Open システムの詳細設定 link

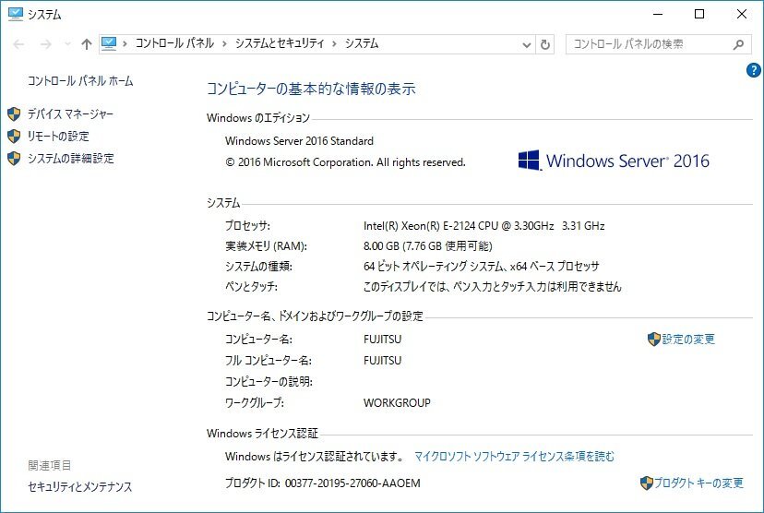click(70, 158)
